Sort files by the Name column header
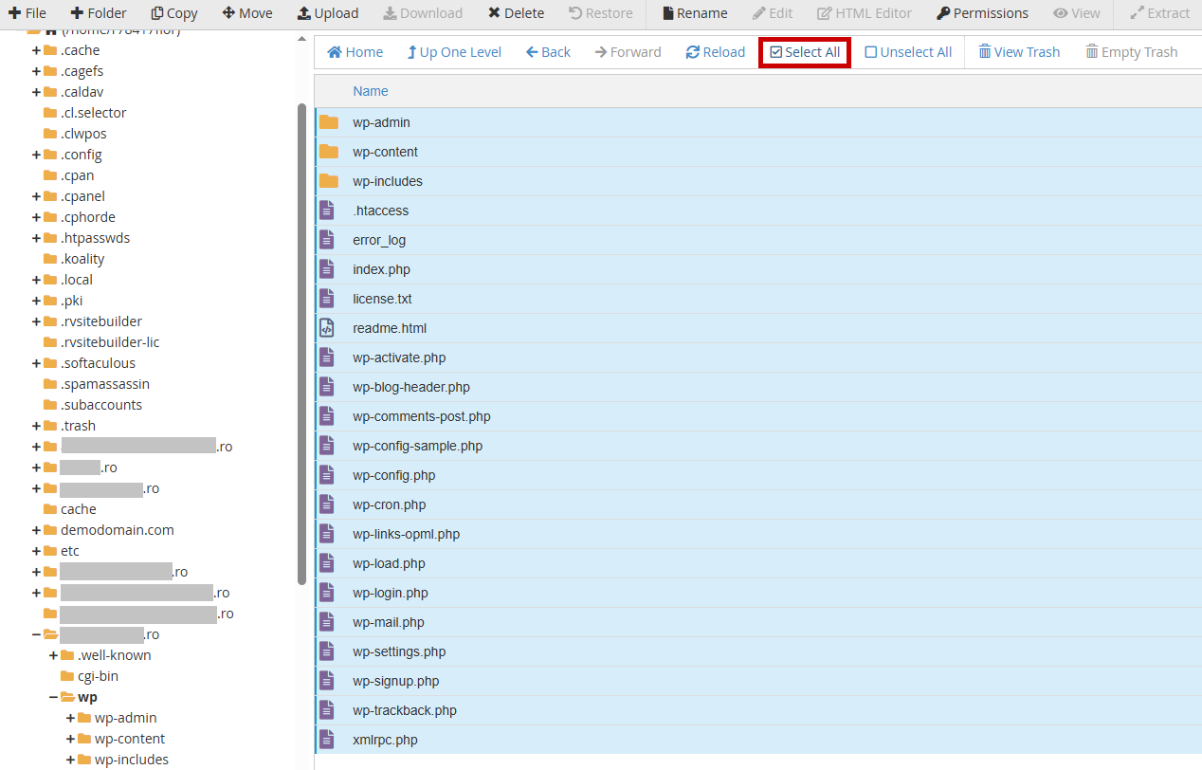 (370, 90)
